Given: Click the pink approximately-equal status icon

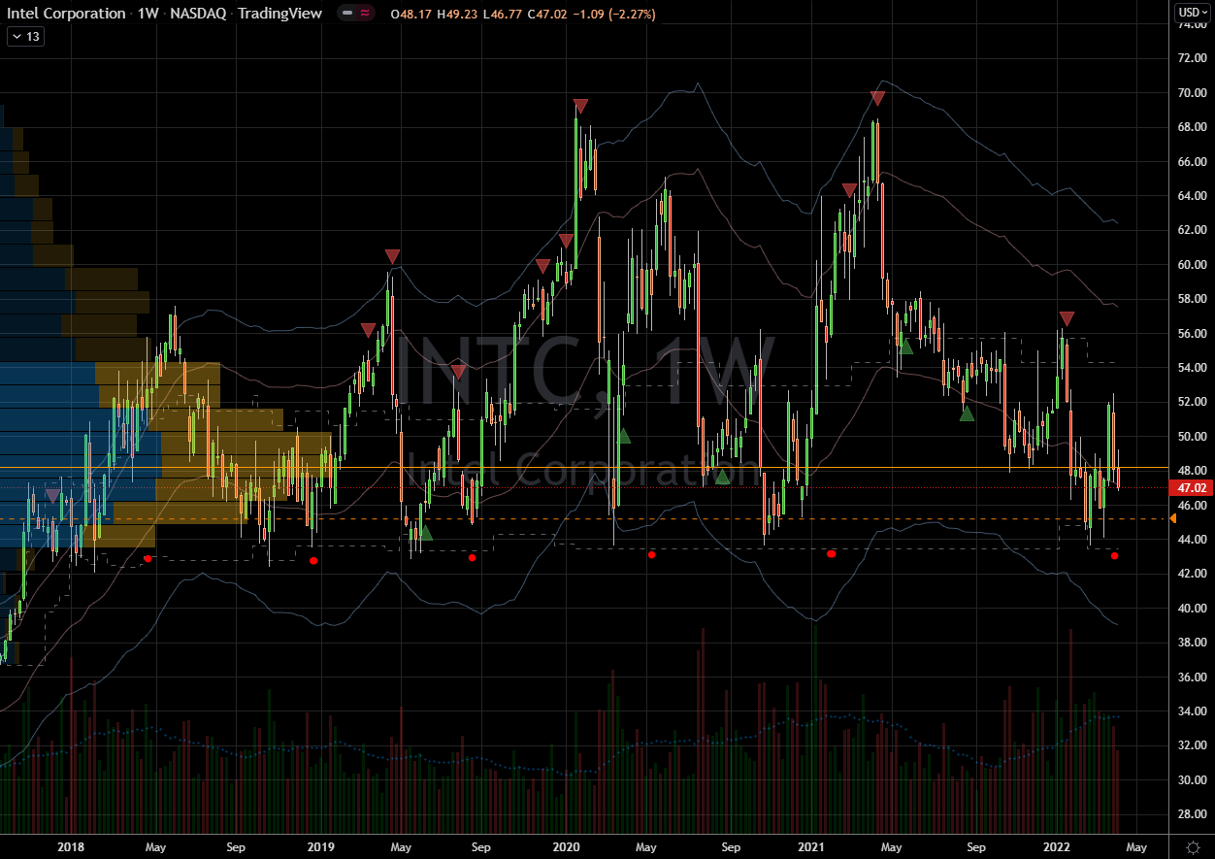Looking at the screenshot, I should click(x=365, y=14).
